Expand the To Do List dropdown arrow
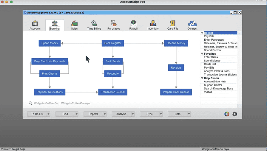The image size is (267, 151). click(x=49, y=114)
